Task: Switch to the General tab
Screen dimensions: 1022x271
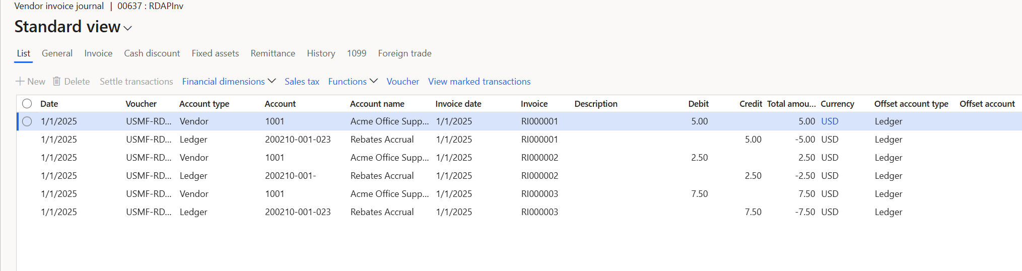Action: (x=57, y=53)
